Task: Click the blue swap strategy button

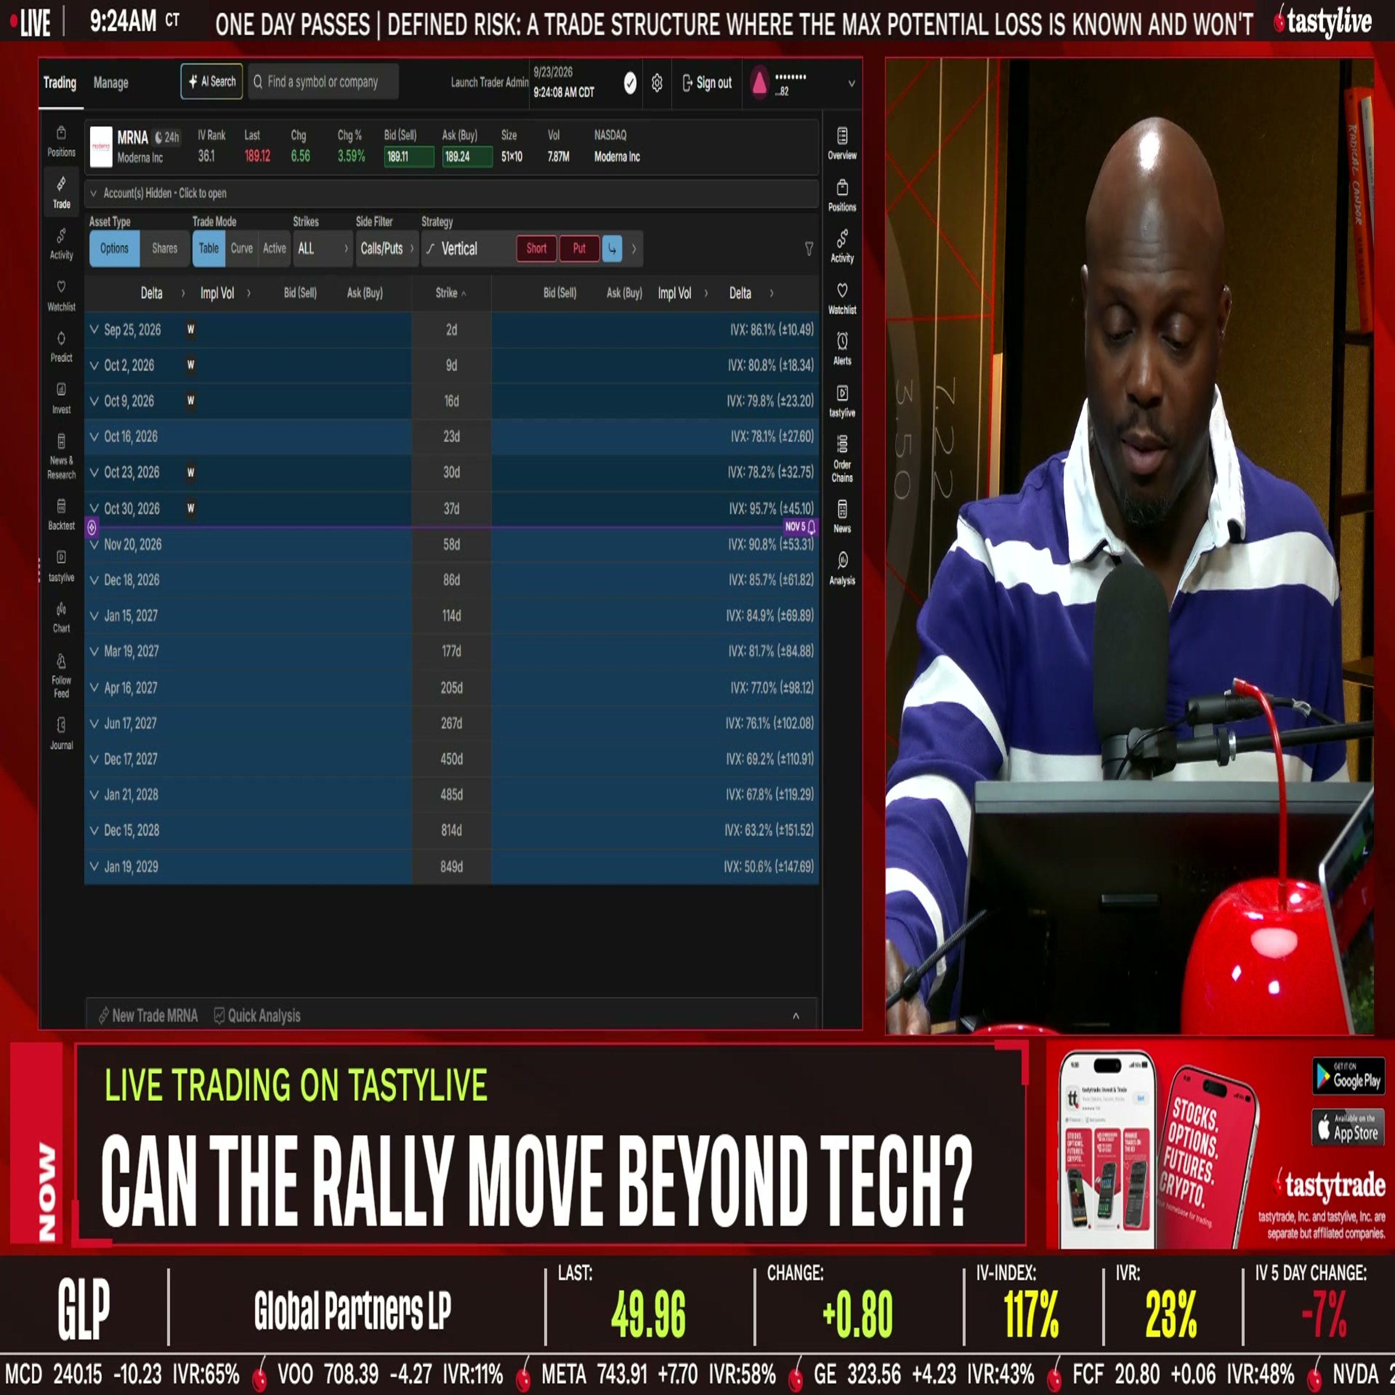Action: pyautogui.click(x=611, y=248)
